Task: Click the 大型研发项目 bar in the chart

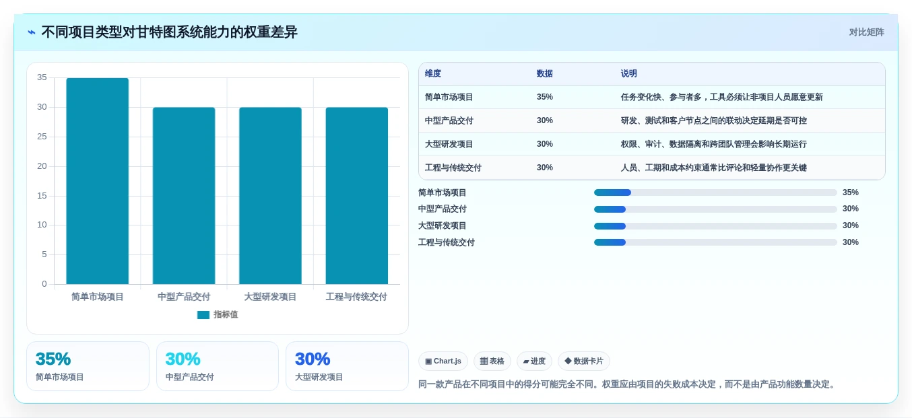Action: (x=270, y=196)
